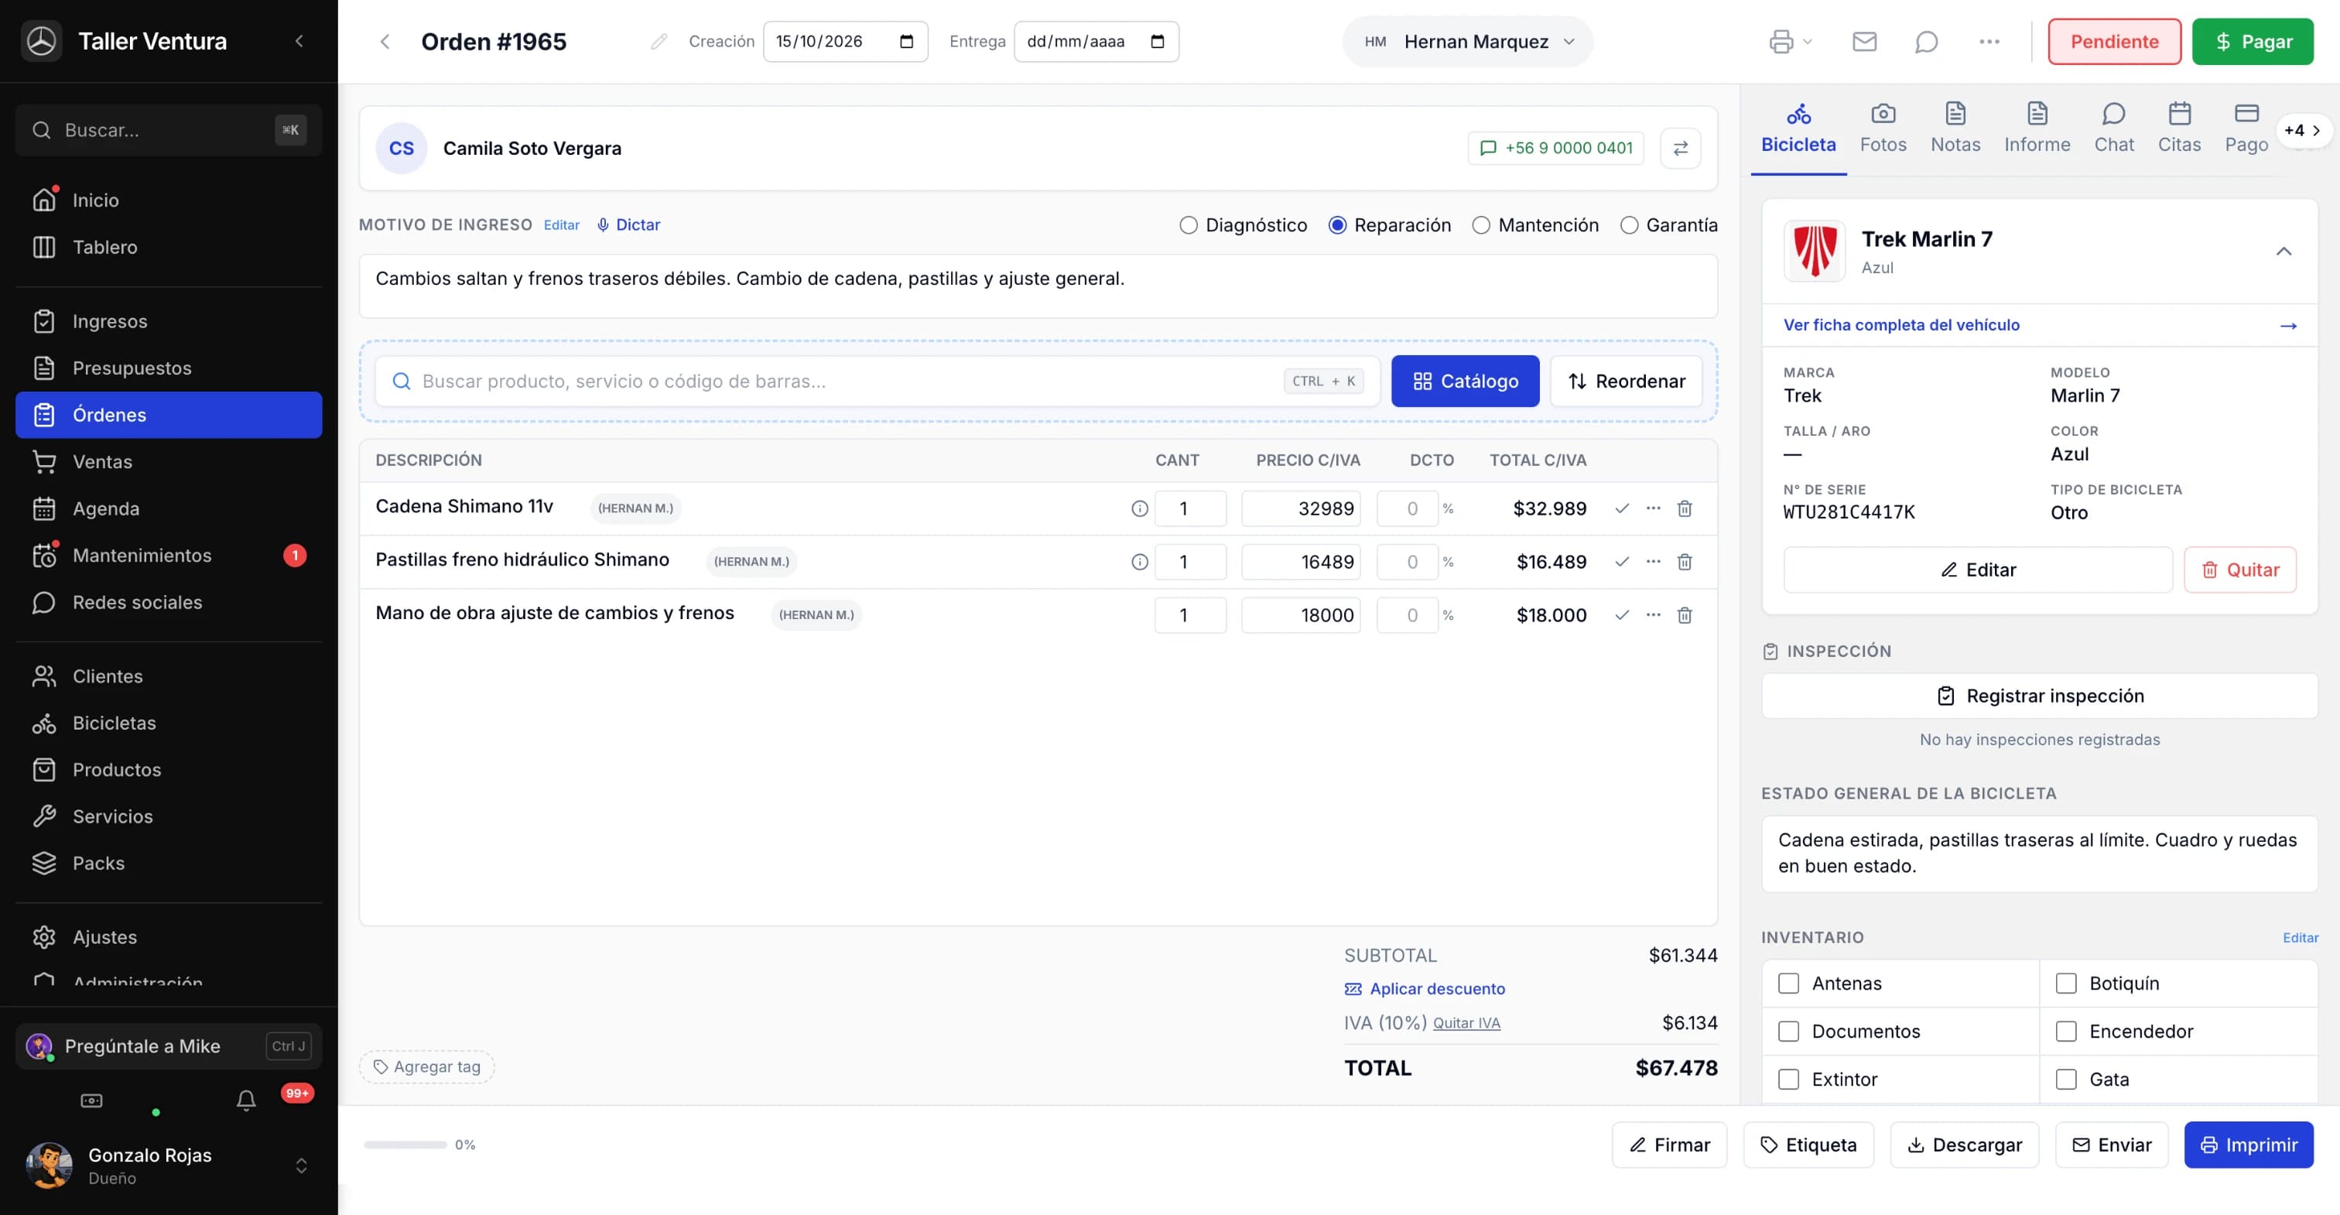This screenshot has width=2340, height=1215.
Task: Click Ver ficha completa del vehículo link
Action: click(1901, 325)
